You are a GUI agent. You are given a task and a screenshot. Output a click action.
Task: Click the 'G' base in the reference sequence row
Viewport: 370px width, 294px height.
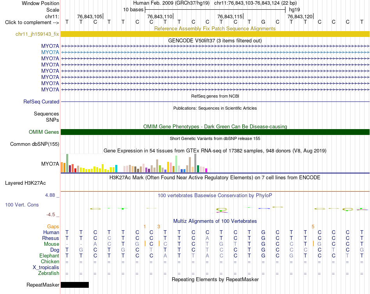(x=263, y=22)
